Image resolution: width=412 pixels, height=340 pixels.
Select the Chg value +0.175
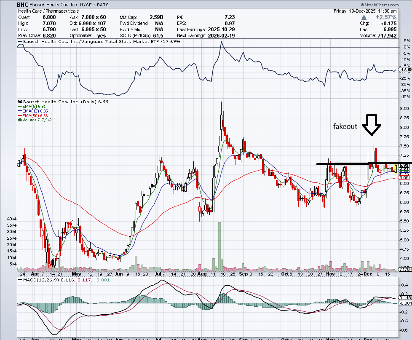click(388, 24)
